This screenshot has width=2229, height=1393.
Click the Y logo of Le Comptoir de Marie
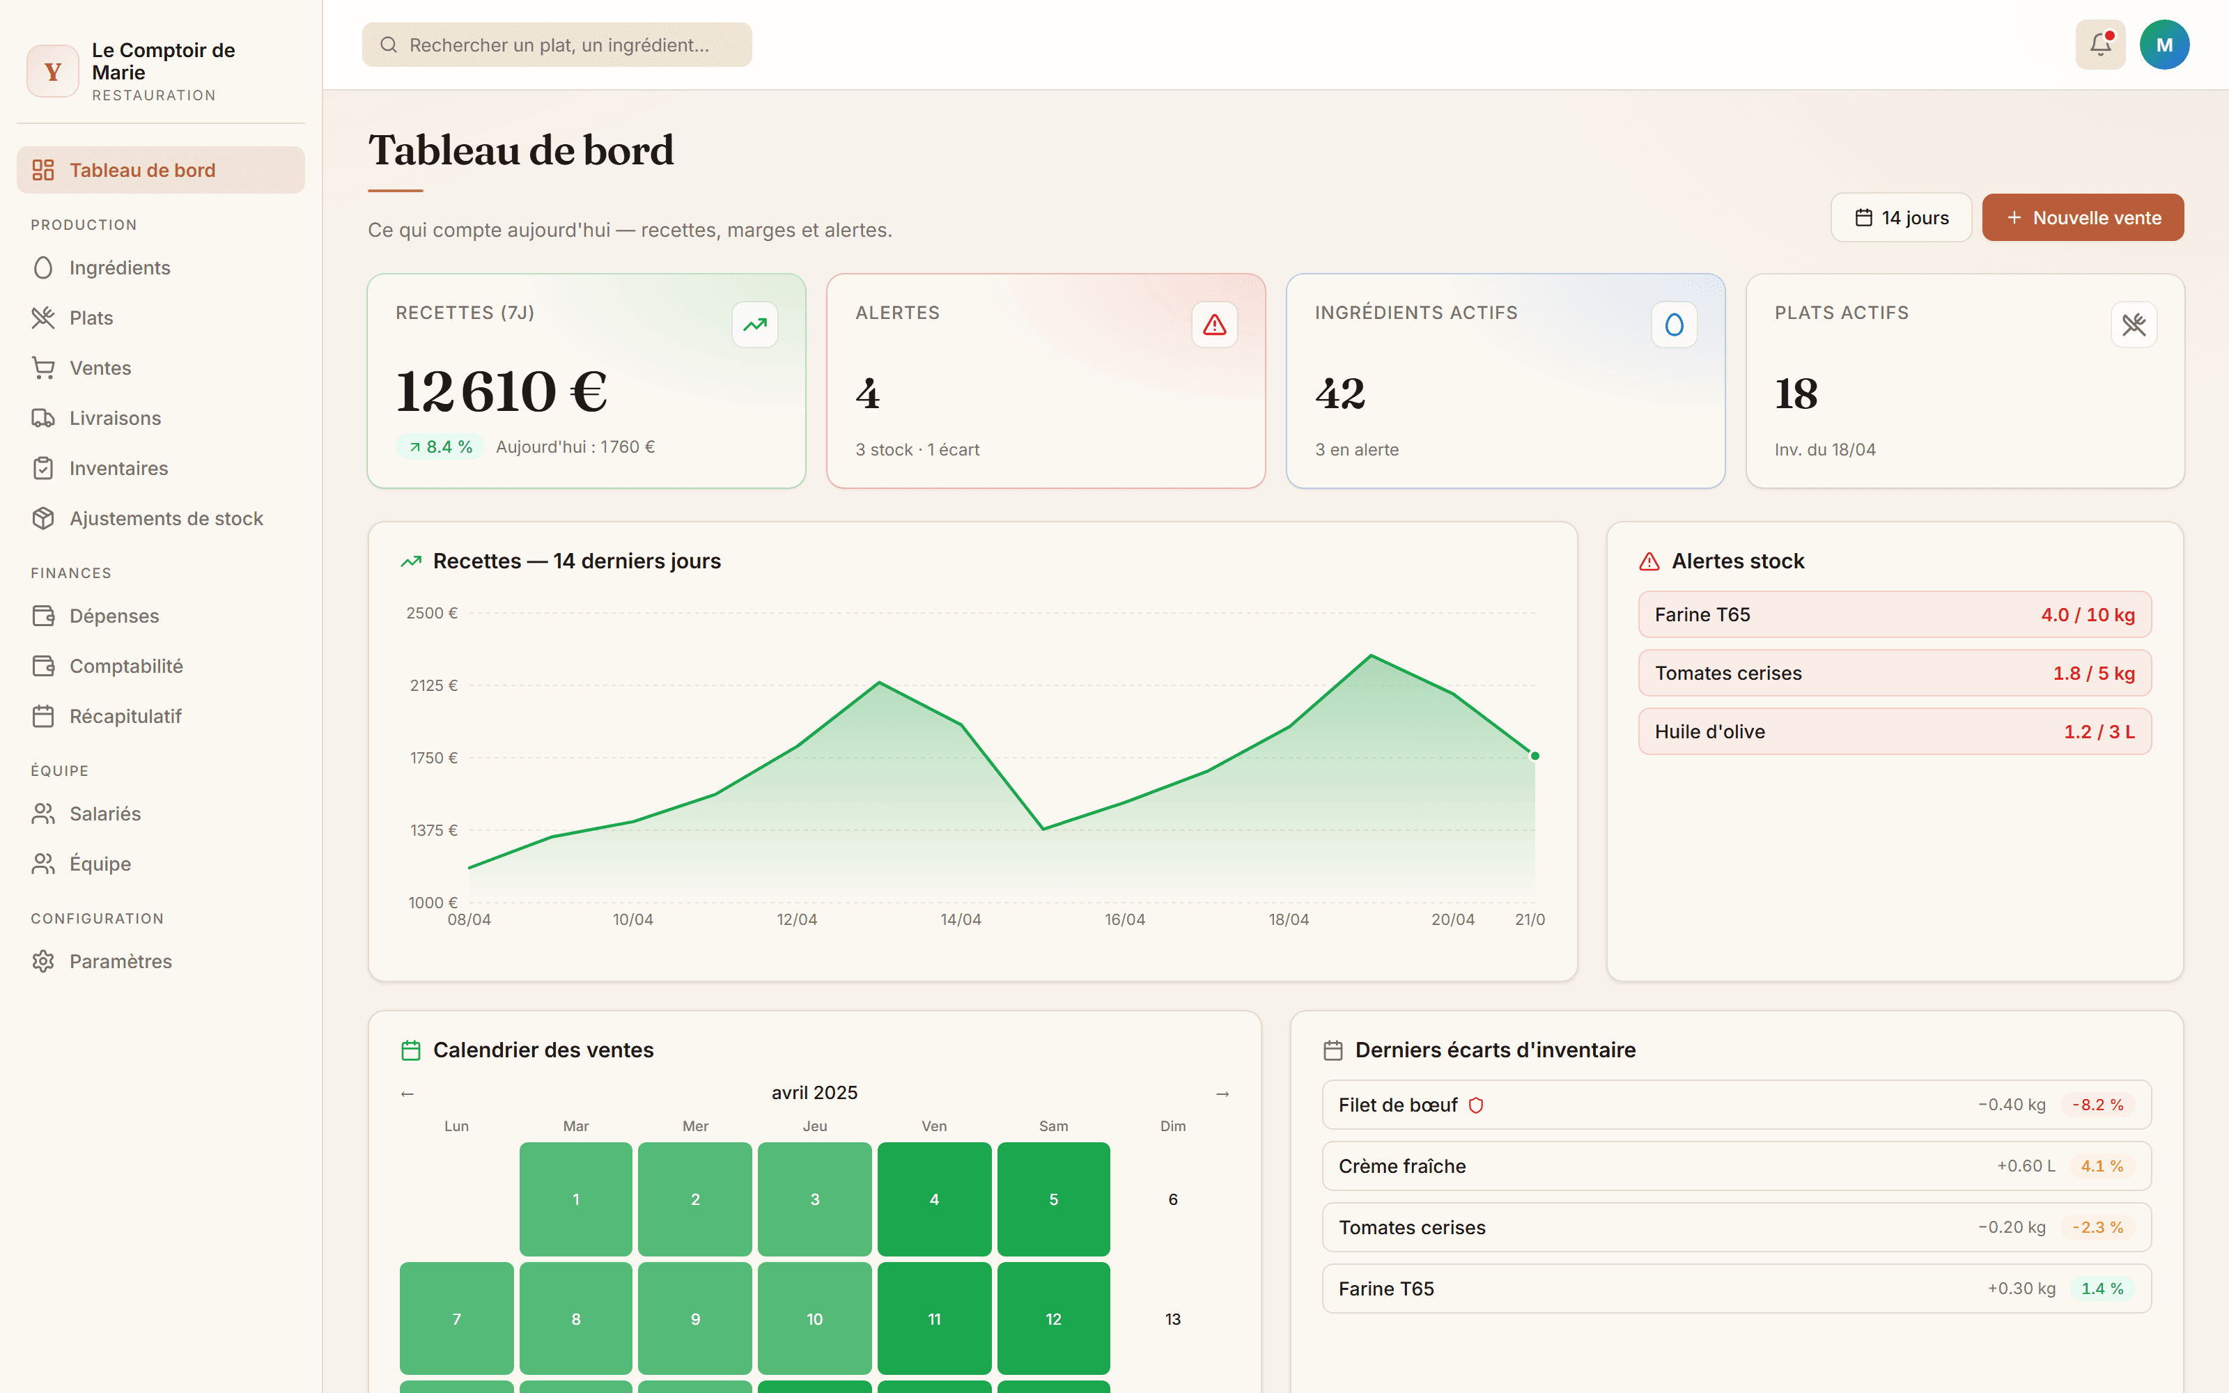[52, 71]
